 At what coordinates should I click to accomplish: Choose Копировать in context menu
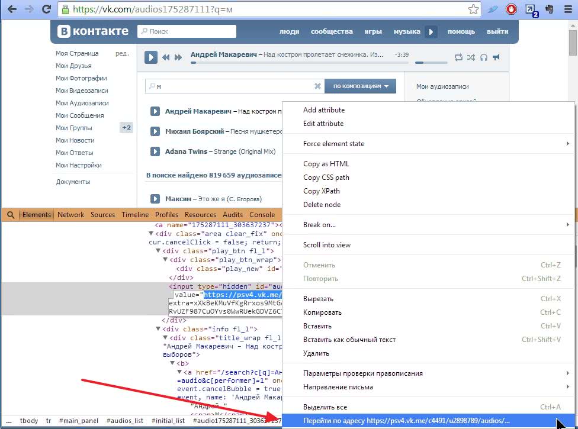pyautogui.click(x=428, y=312)
